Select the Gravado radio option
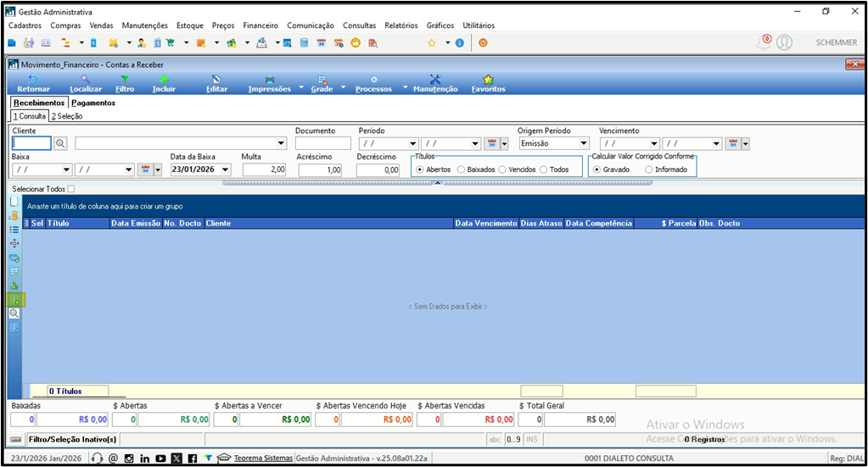The height and width of the screenshot is (467, 868). [x=596, y=170]
